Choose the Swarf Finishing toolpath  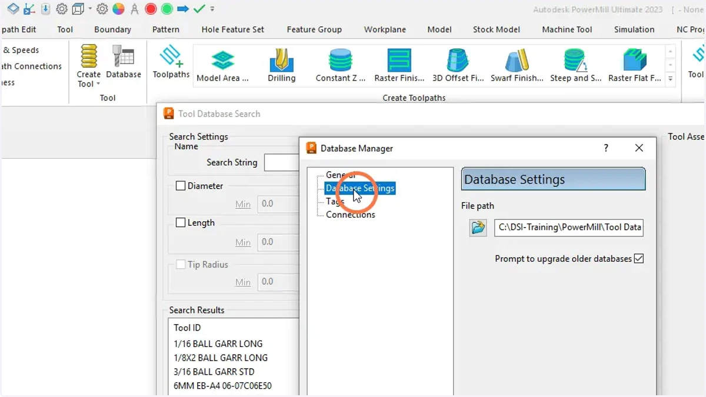(517, 65)
